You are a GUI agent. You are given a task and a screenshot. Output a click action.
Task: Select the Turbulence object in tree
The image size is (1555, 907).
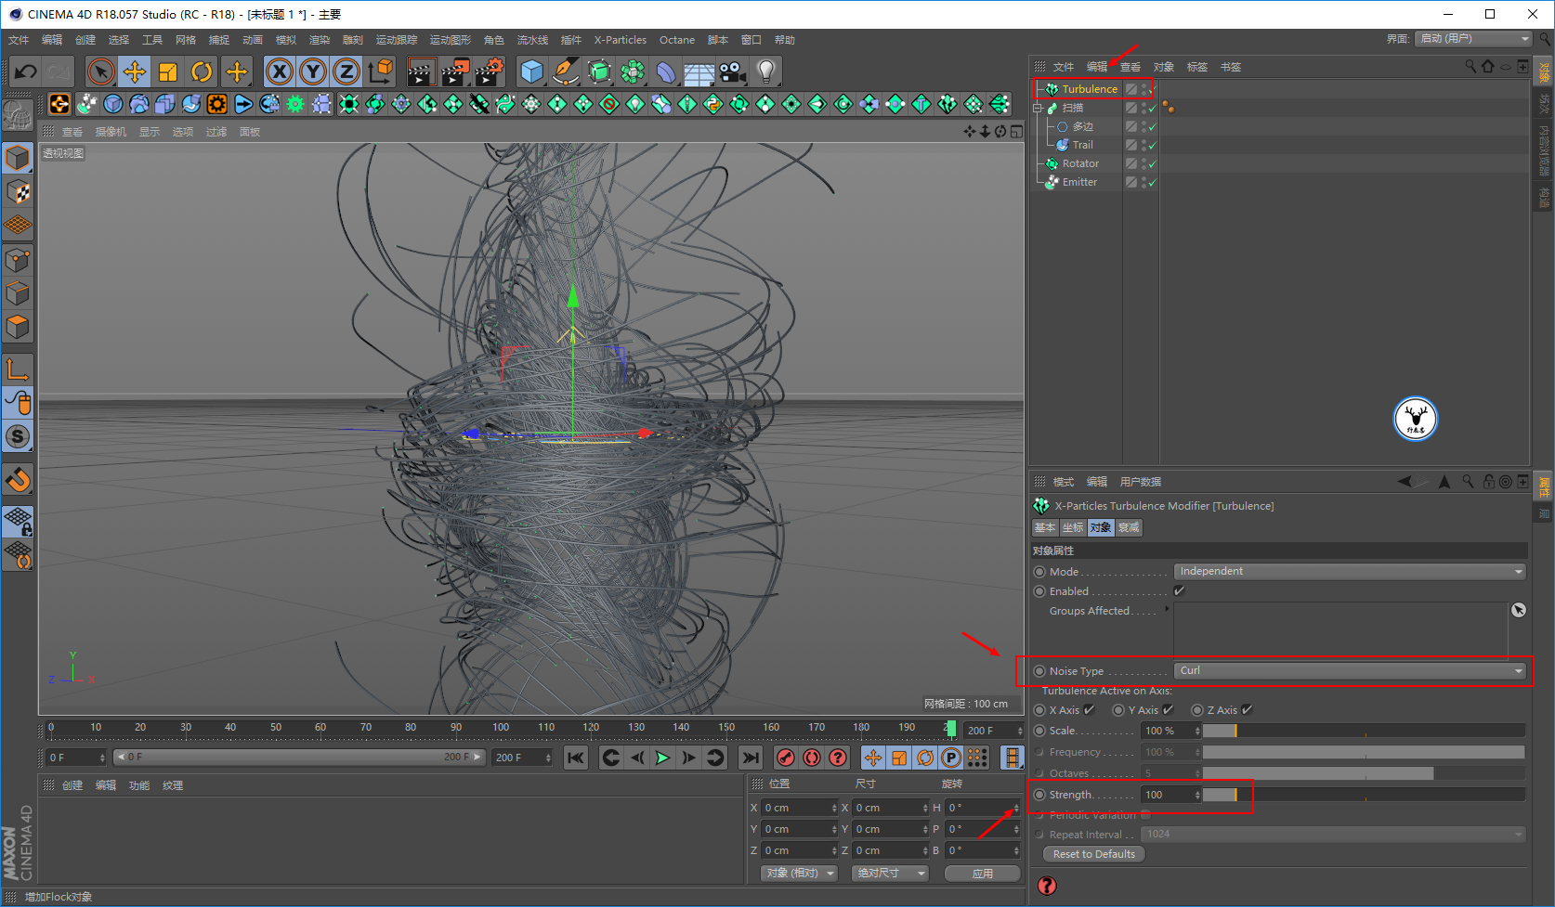coord(1090,89)
